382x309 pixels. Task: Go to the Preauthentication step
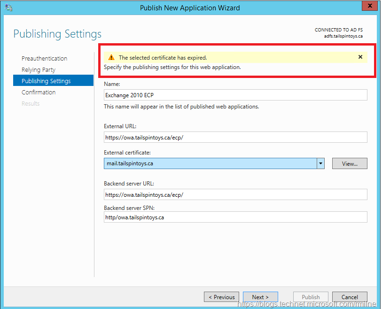click(x=44, y=58)
